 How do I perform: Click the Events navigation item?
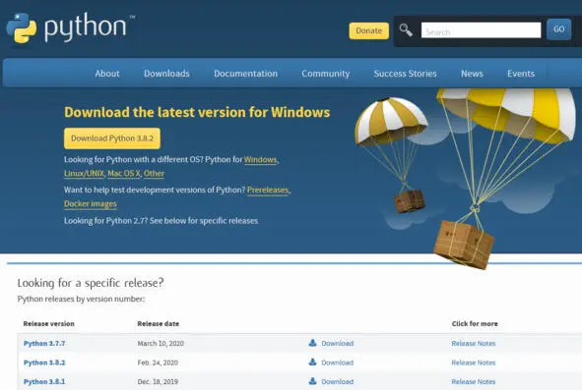tap(521, 74)
